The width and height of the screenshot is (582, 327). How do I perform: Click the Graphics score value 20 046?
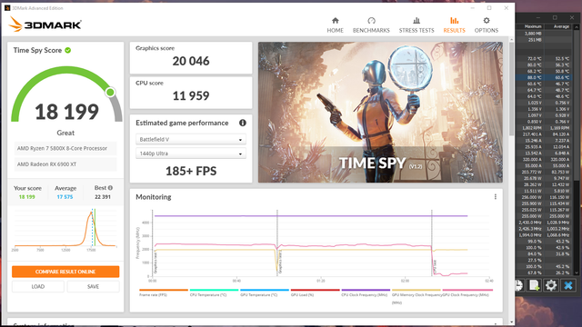(x=191, y=61)
